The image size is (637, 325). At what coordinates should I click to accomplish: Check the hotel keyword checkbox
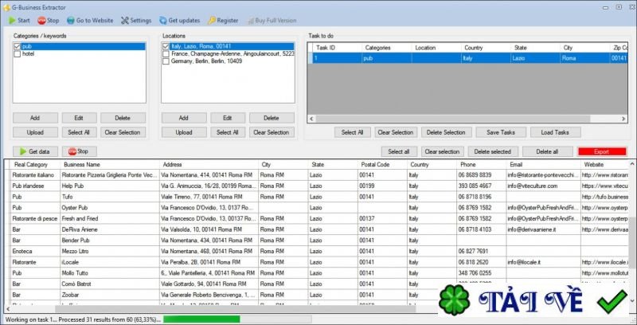click(x=17, y=53)
